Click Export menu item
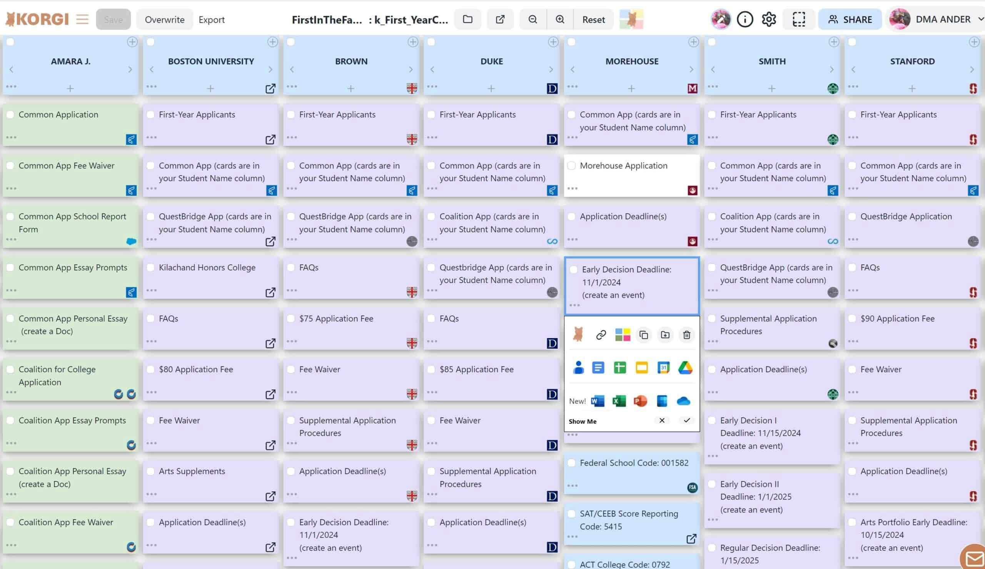This screenshot has width=985, height=569. [212, 19]
